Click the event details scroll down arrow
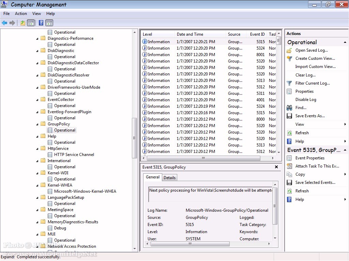This screenshot has width=349, height=261. 275,238
